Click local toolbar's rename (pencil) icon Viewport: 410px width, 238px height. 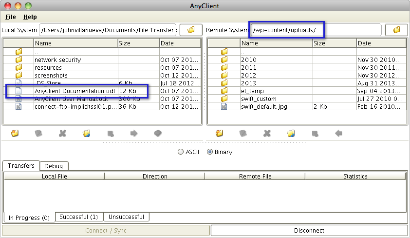click(38, 133)
